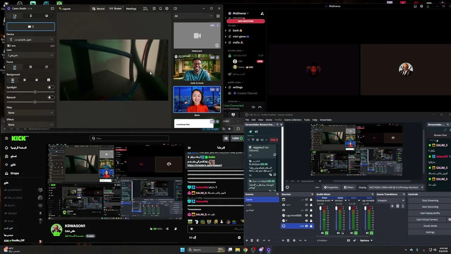451x254 pixels.
Task: Open Drops in the Kick sidebar
Action: click(14, 173)
